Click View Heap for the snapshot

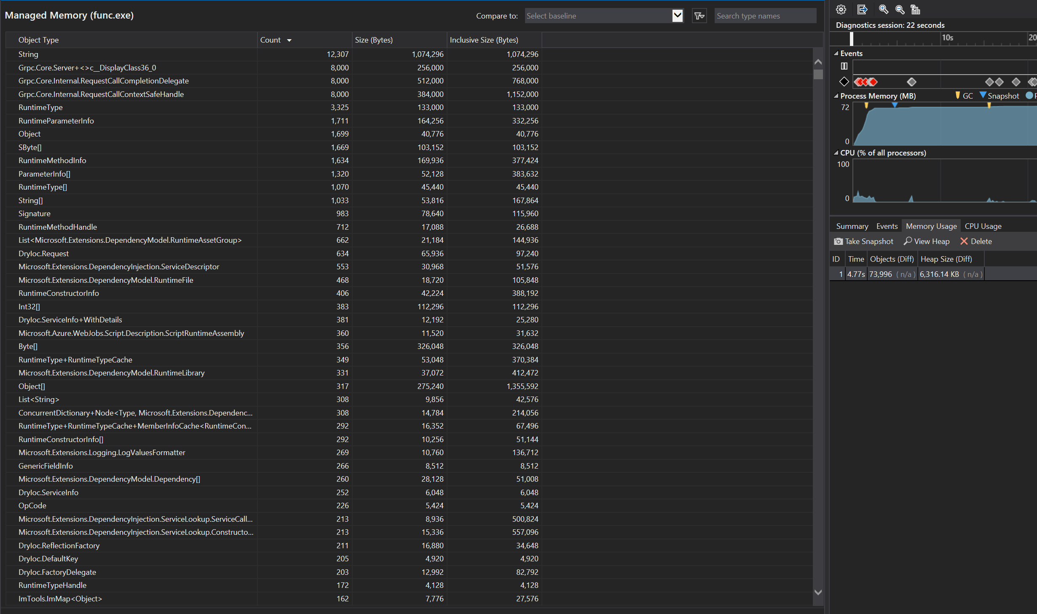(926, 241)
